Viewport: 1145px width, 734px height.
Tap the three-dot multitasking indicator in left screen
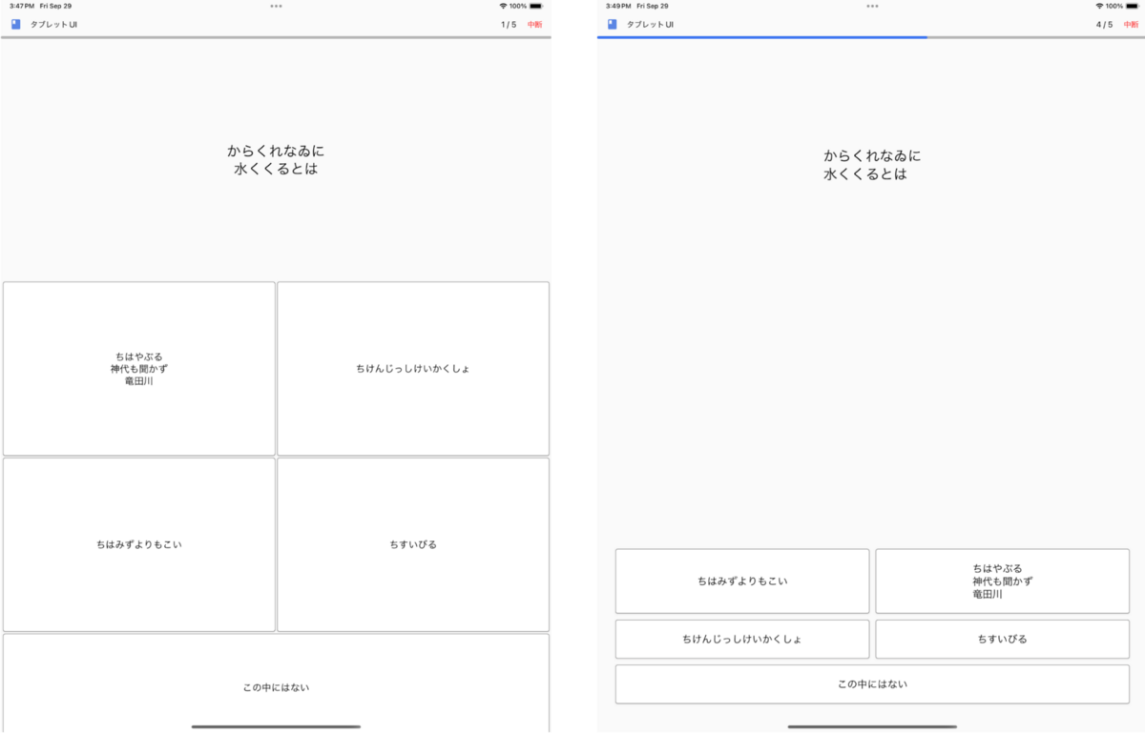click(276, 6)
